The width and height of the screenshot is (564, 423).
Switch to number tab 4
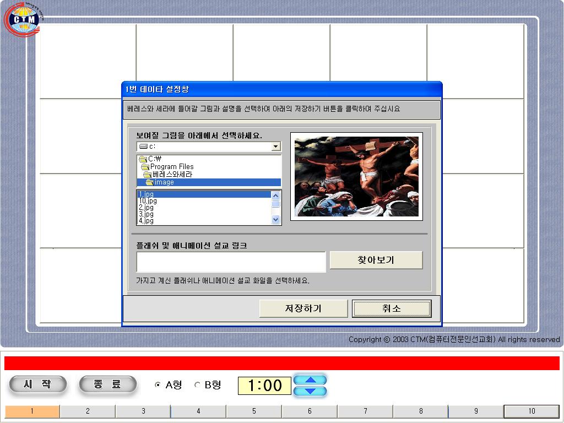click(x=198, y=411)
